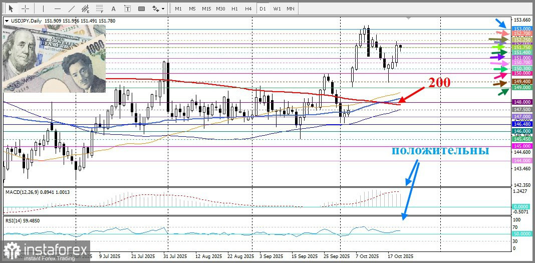
Task: Select the 150.300 price level tag
Action: tap(521, 69)
